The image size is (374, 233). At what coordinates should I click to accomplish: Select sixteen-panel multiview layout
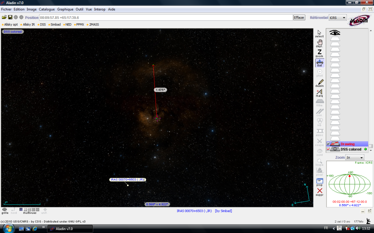38,209
